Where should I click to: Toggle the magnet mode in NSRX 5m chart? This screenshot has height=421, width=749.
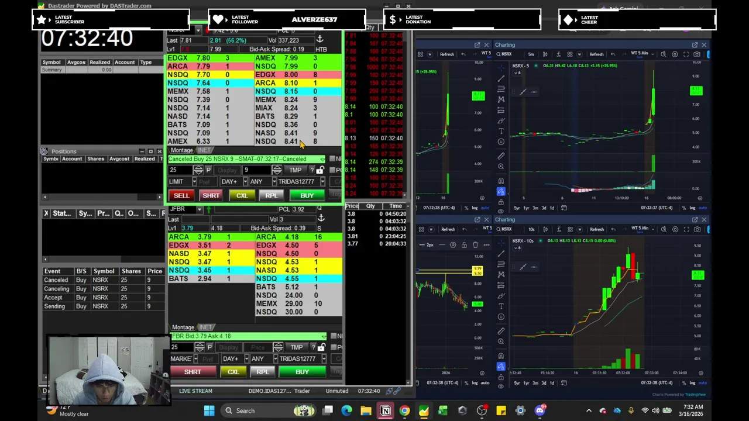(501, 181)
